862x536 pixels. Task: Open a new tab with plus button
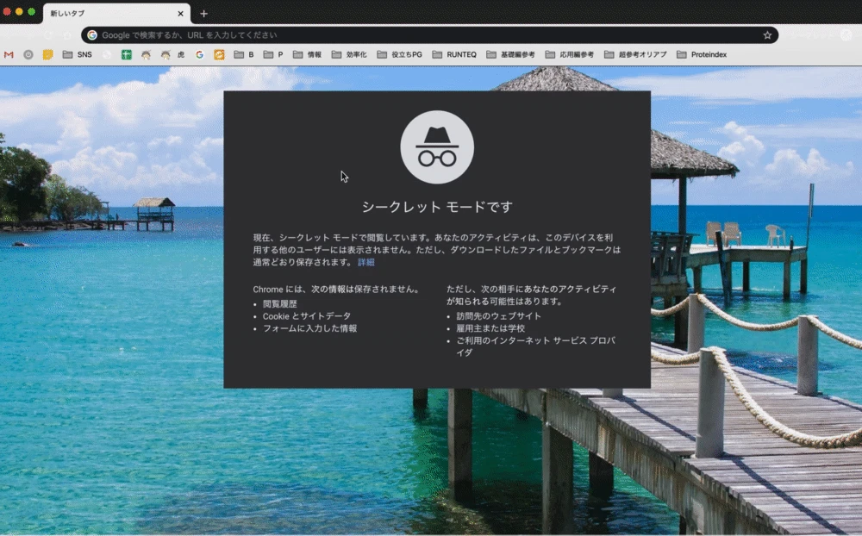(204, 14)
